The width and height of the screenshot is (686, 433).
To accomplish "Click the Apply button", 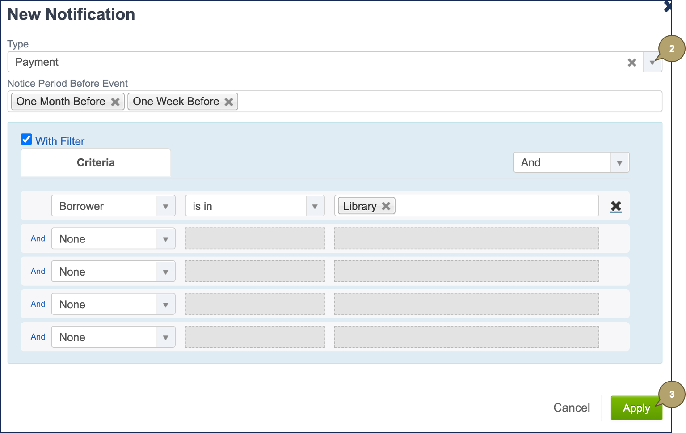I will 636,408.
